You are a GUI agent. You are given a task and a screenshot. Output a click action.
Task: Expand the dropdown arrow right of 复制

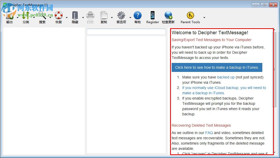pyautogui.click(x=112, y=18)
